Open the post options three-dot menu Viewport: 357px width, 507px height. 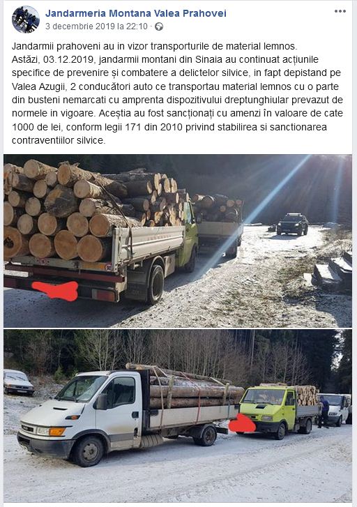coord(340,11)
